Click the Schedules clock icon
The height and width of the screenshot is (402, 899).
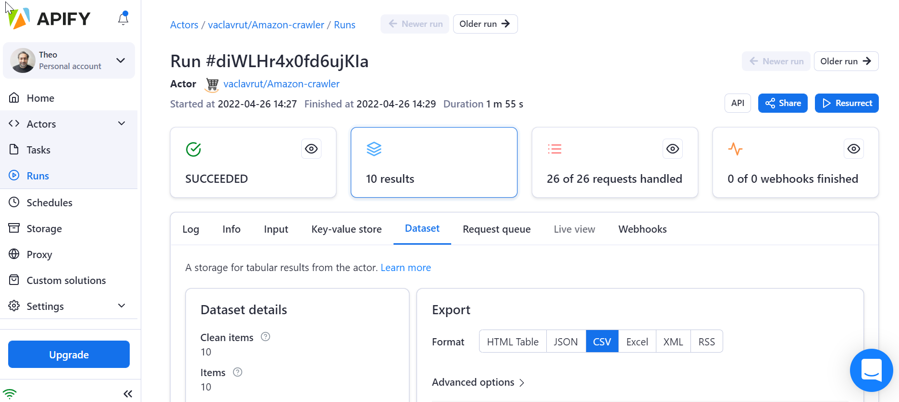[x=14, y=202]
